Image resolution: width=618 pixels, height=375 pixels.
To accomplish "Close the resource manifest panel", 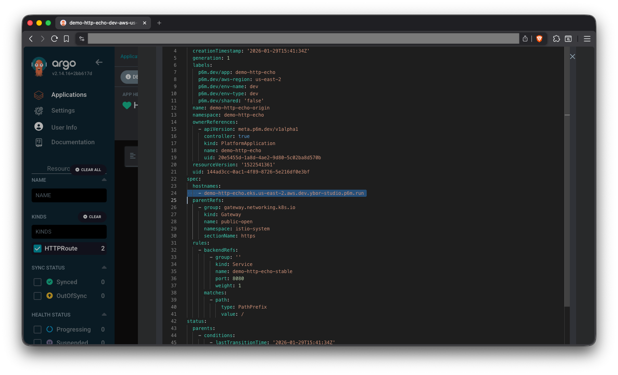I will (573, 57).
